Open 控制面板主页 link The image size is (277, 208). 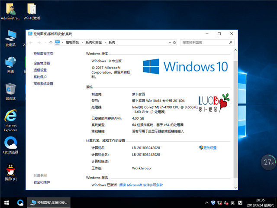point(43,54)
